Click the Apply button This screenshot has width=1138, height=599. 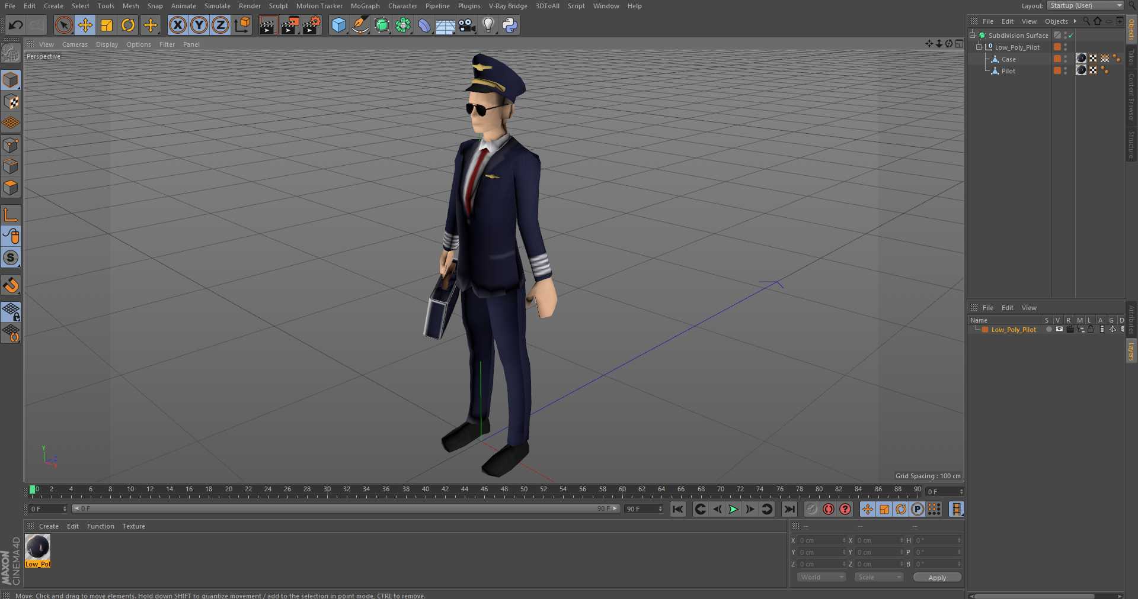(x=937, y=578)
